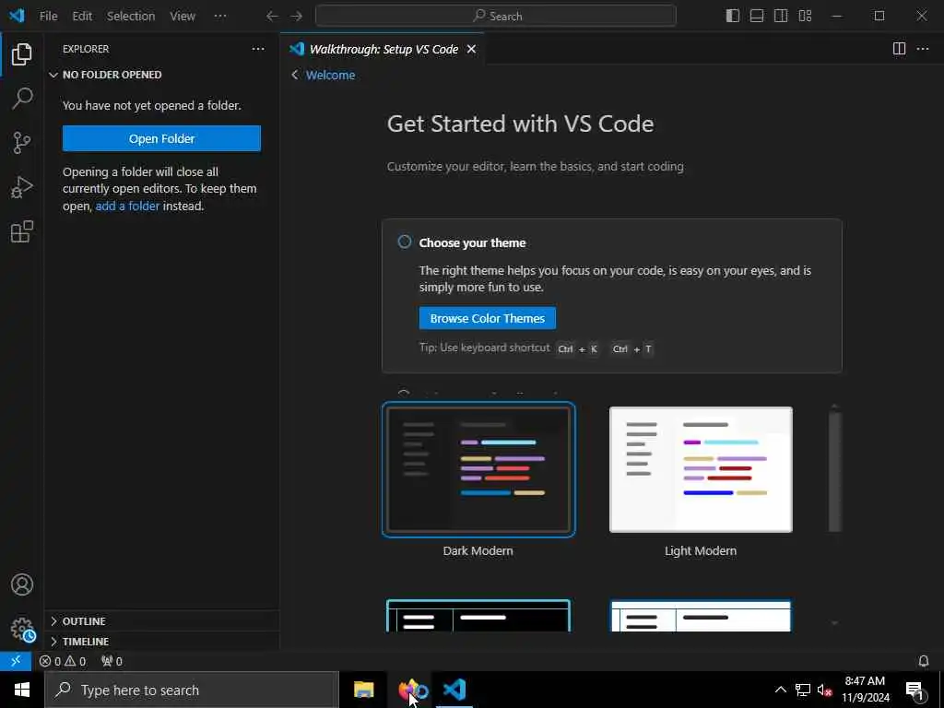This screenshot has width=944, height=708.
Task: Open File Explorer from taskbar
Action: pos(363,690)
